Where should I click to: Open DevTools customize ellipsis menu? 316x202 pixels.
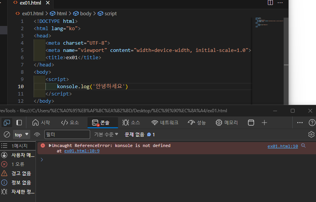300,123
